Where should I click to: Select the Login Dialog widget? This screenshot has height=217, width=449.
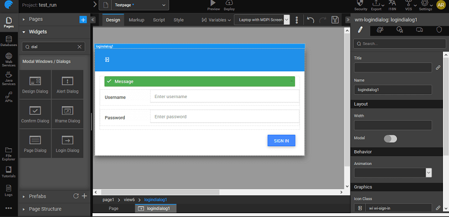[x=67, y=144]
